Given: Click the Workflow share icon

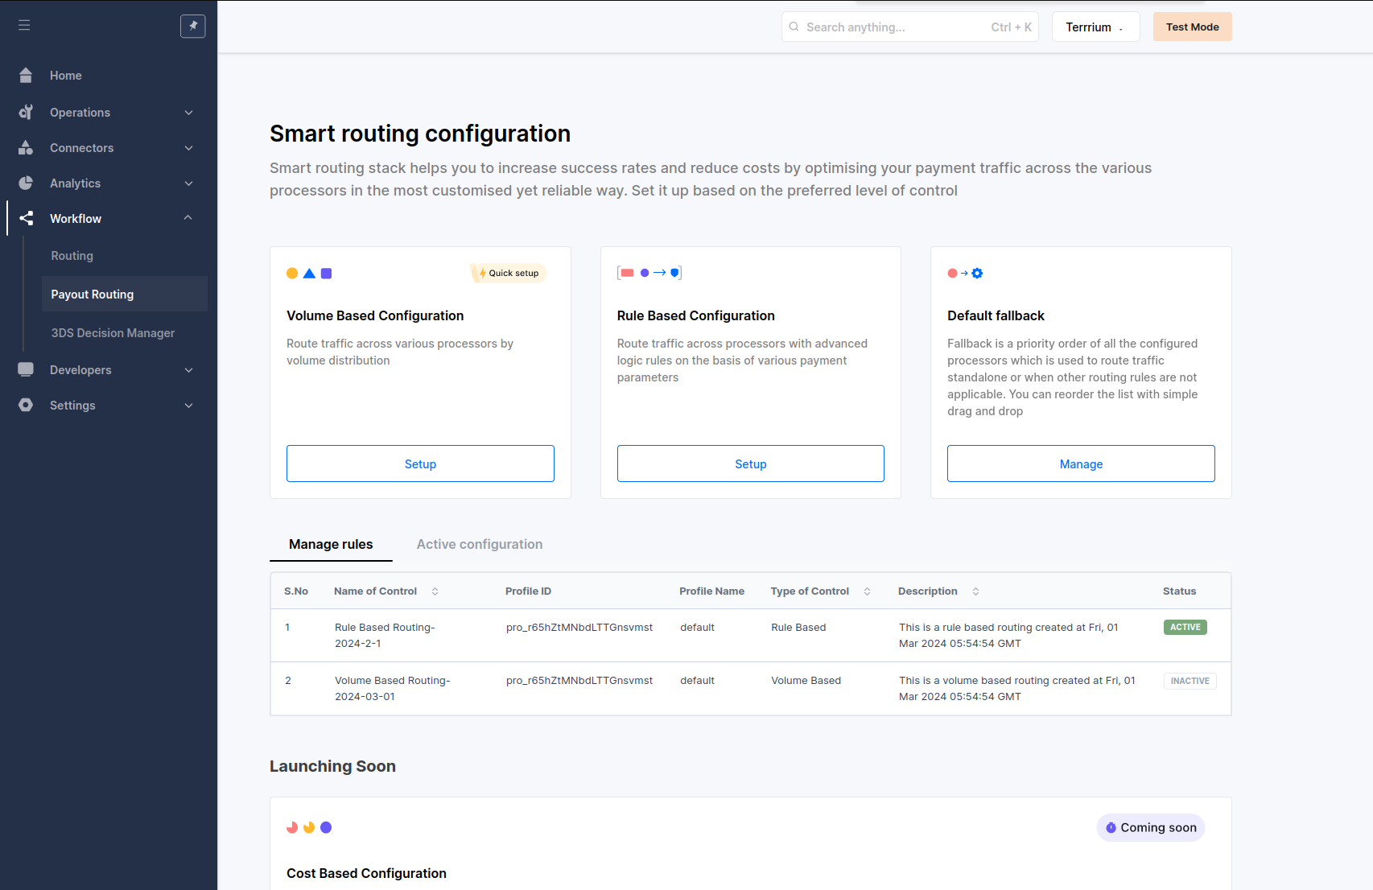Looking at the screenshot, I should point(25,218).
